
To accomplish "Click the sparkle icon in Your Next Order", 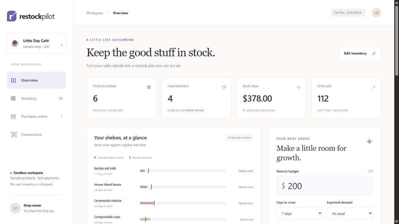I will 369,142.
